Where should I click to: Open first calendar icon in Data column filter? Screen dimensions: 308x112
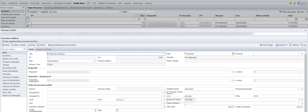pyautogui.click(x=296, y=19)
